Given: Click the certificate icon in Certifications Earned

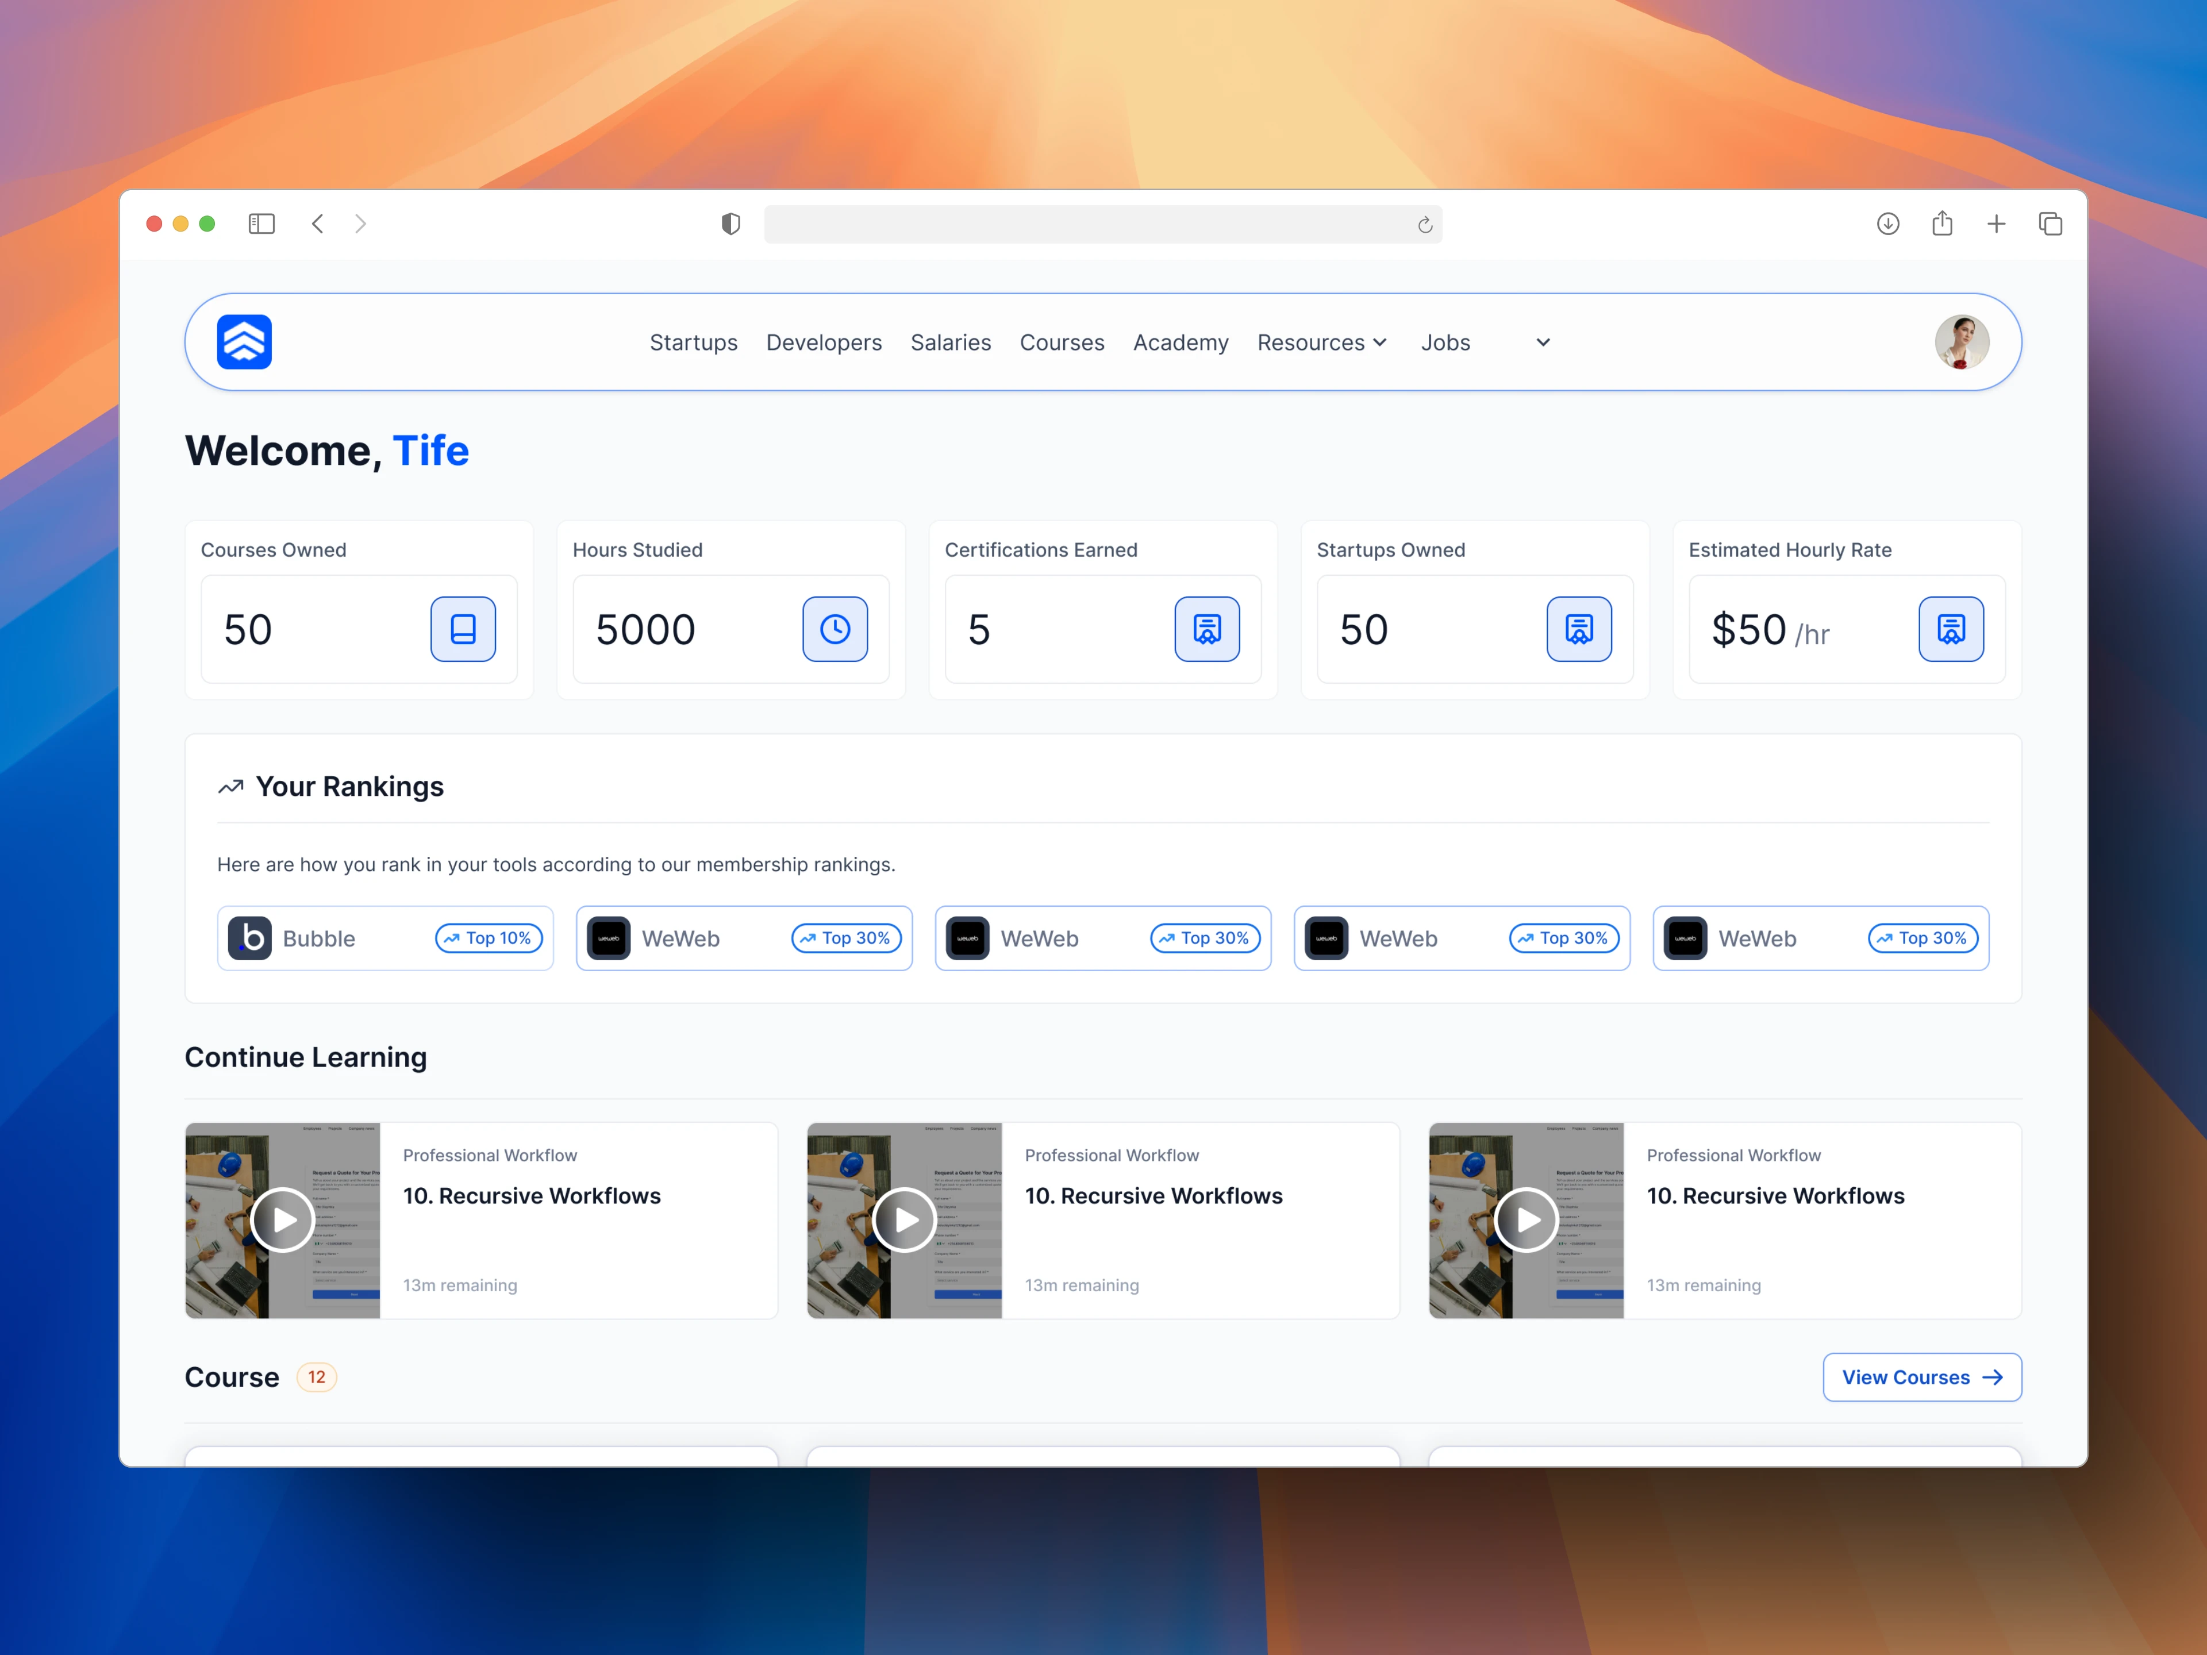Looking at the screenshot, I should click(x=1208, y=629).
